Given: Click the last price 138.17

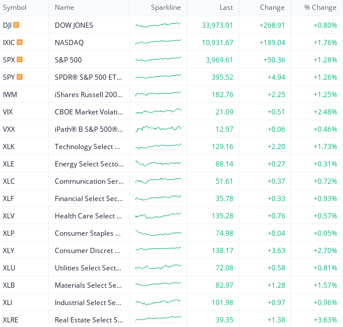Looking at the screenshot, I should [x=223, y=250].
